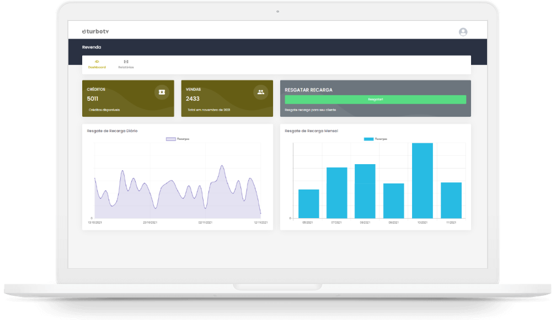Click the 10/2021 bar in monthly chart
Screen dimensions: 556x320
point(423,181)
